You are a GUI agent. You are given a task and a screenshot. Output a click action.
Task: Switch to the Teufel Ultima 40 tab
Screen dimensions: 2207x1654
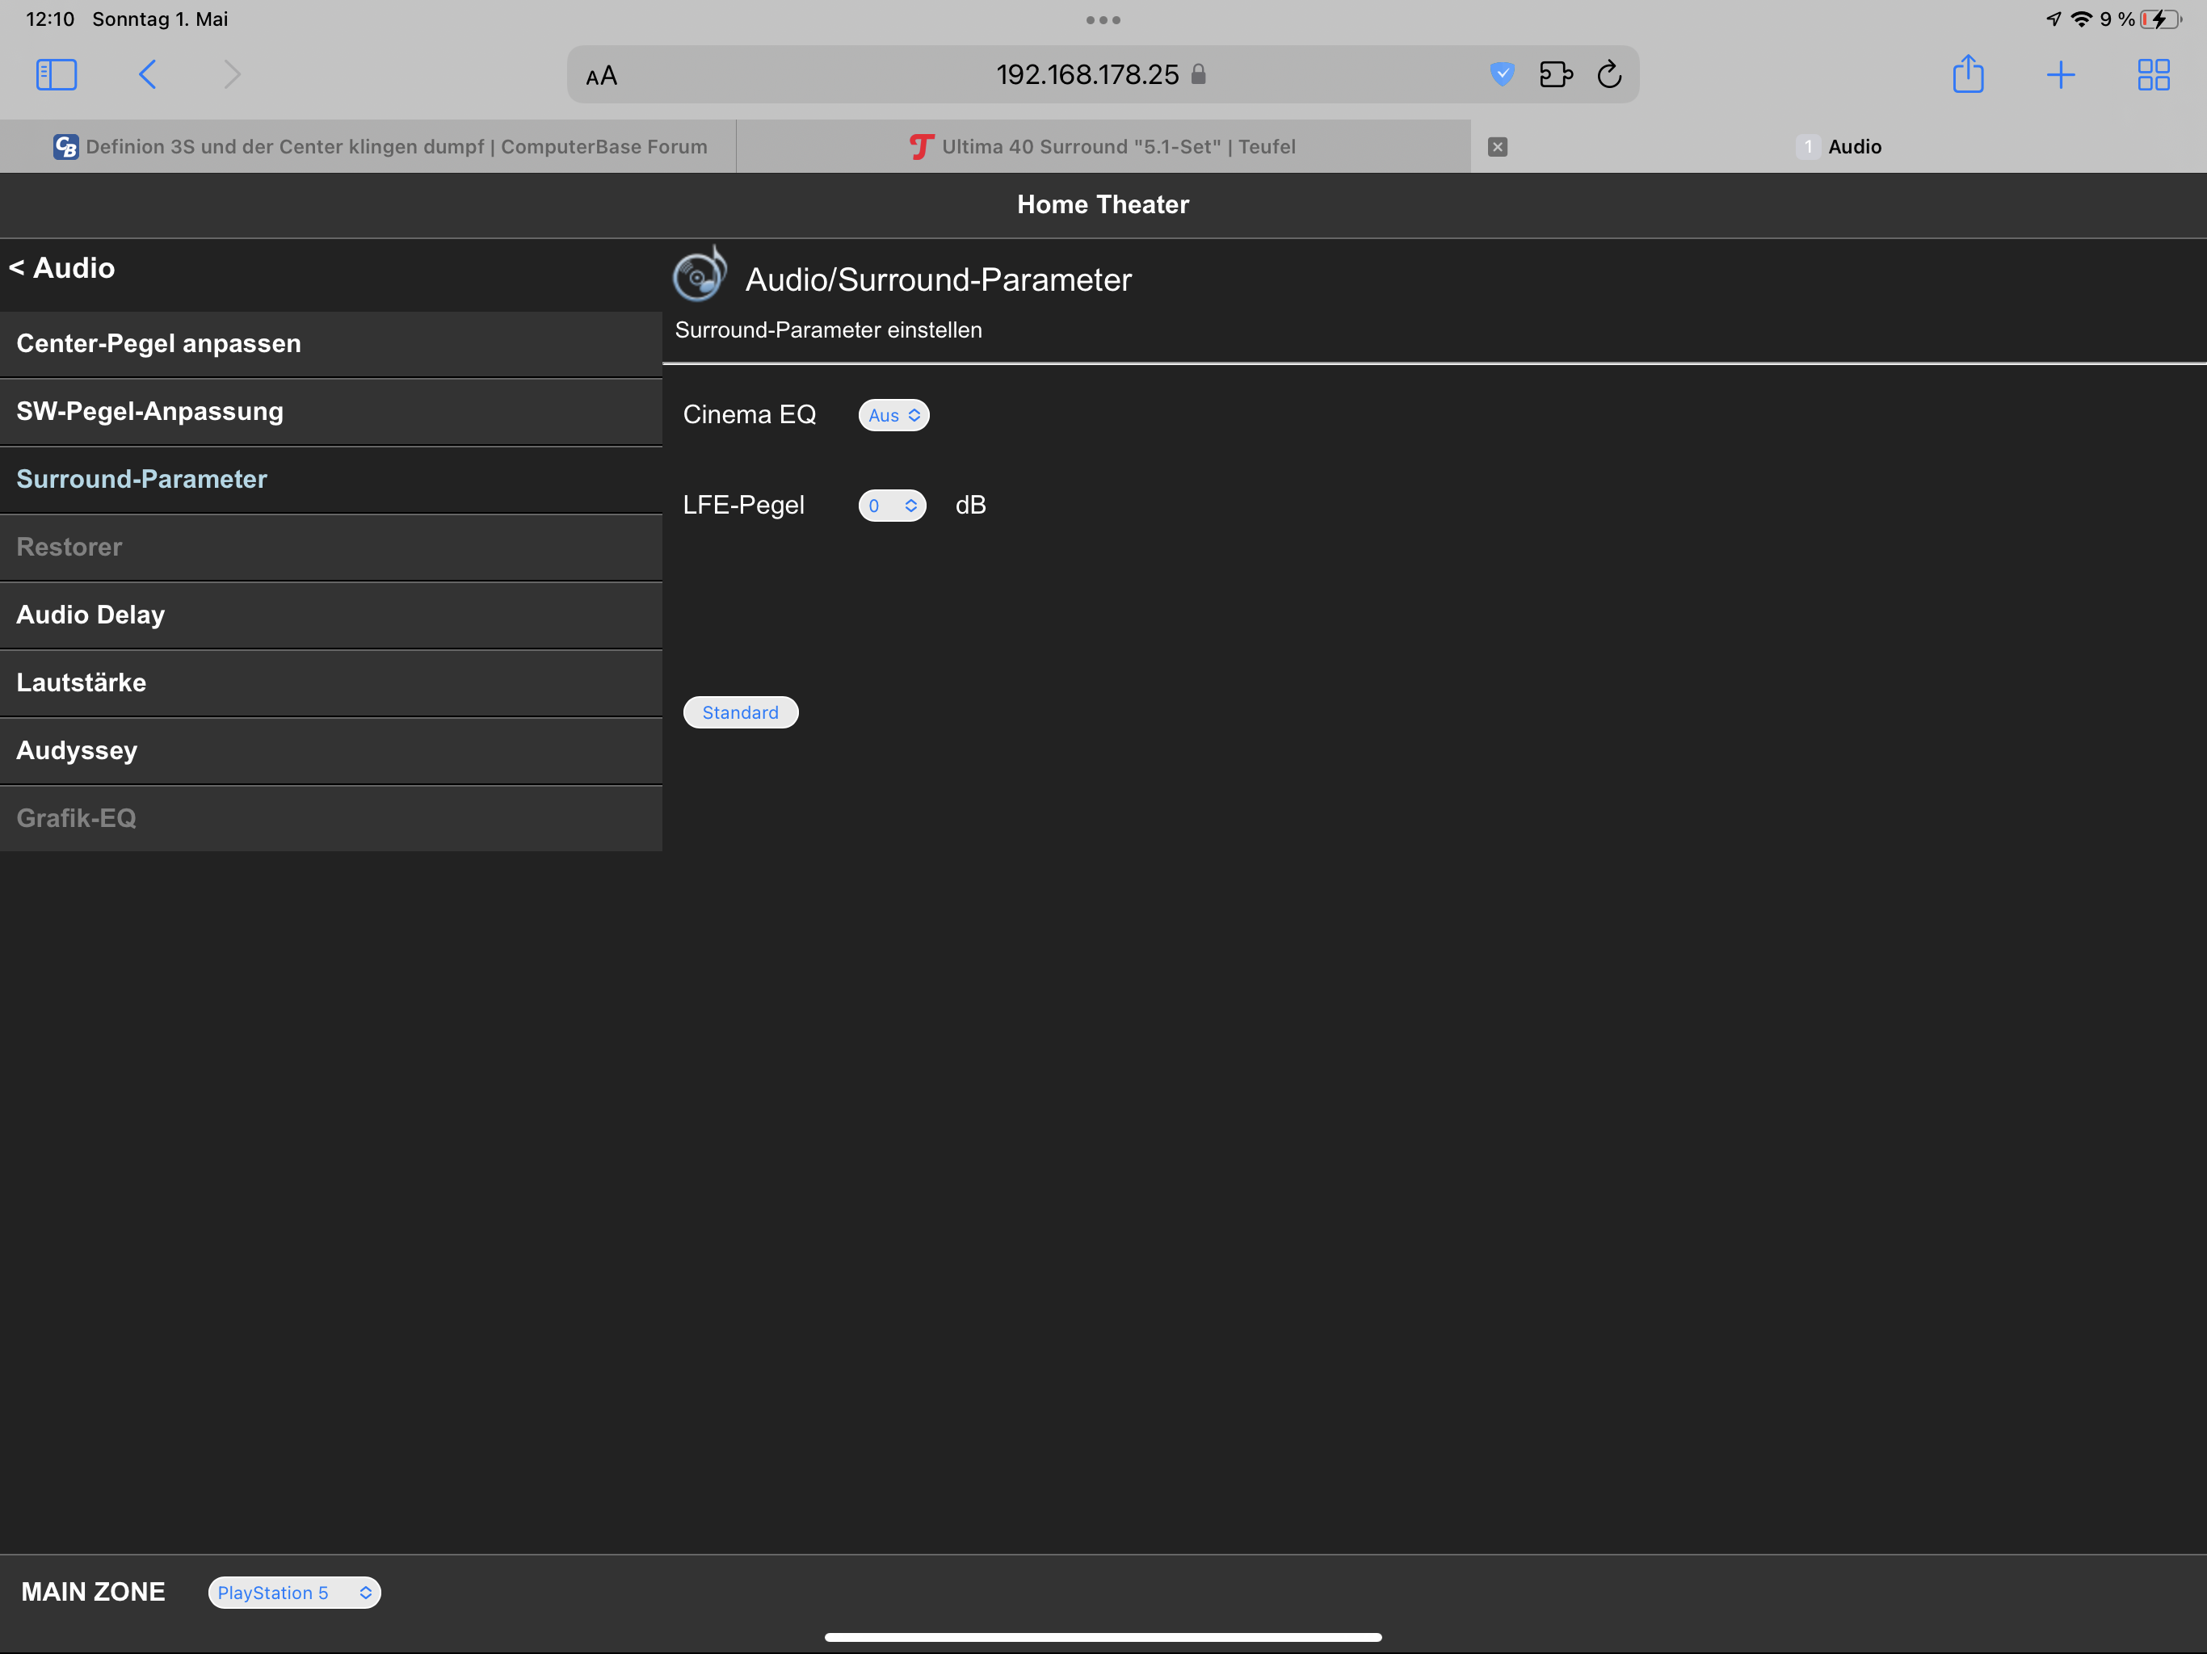[1103, 147]
